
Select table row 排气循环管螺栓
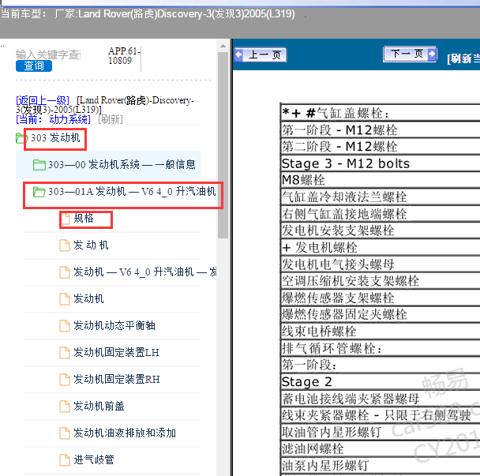(381, 348)
